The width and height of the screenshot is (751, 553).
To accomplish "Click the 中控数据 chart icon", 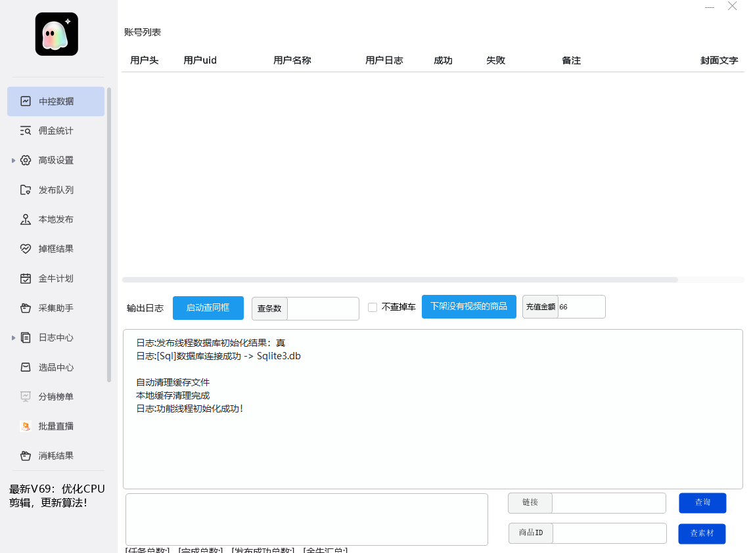I will pyautogui.click(x=26, y=101).
